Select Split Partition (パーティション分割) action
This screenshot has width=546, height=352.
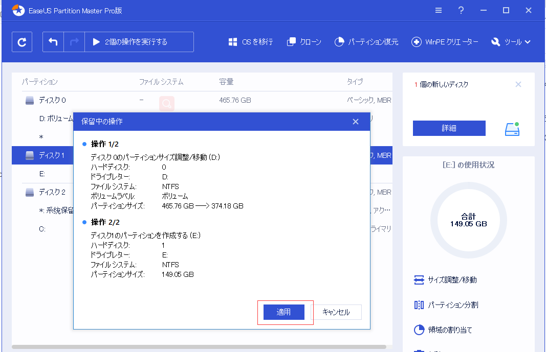446,305
